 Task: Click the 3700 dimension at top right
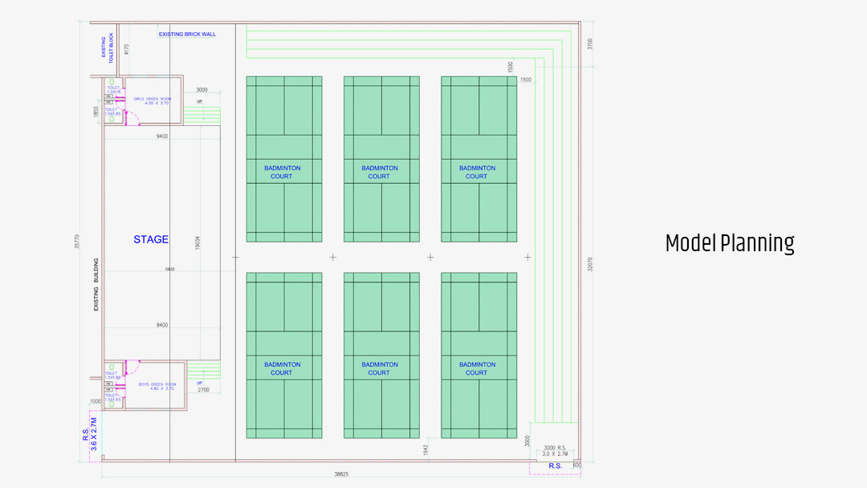pos(589,43)
